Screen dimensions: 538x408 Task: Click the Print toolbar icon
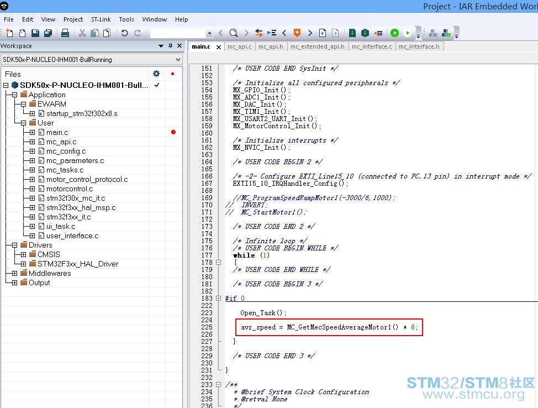[x=65, y=33]
